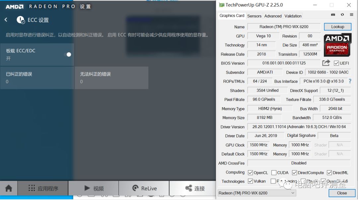Click the AMD Radeon Graphics logo
The height and width of the screenshot is (200, 358).
click(337, 45)
